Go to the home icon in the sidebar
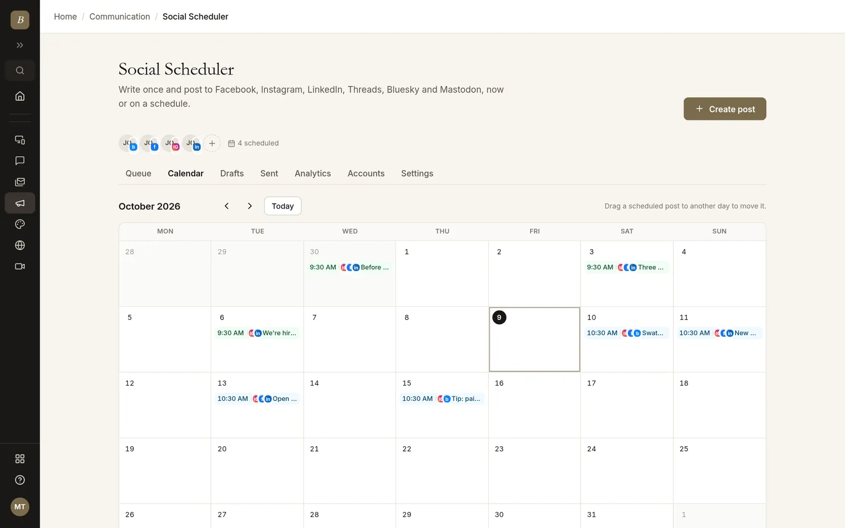845x528 pixels. 20,96
